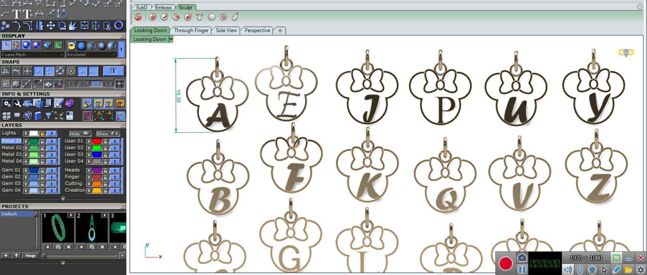Toggle the Metal 02 layer on/off switch

(x=52, y=148)
